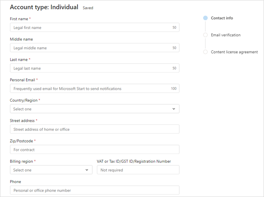This screenshot has width=264, height=197.
Task: Click the Billing region chevron arrow
Action: (87, 170)
